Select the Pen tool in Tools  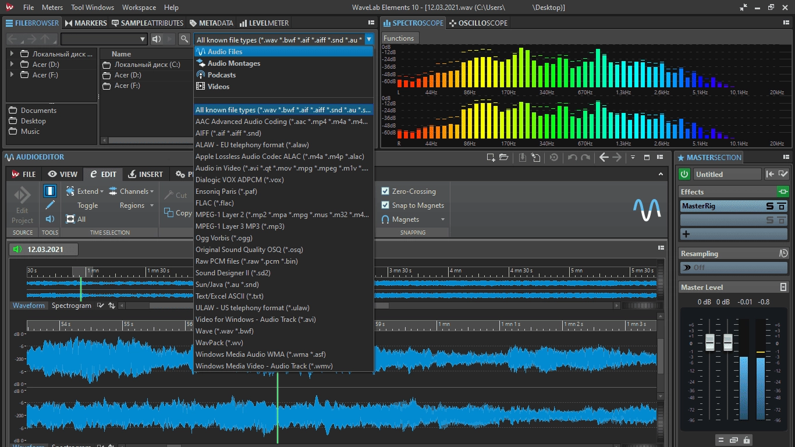[50, 205]
